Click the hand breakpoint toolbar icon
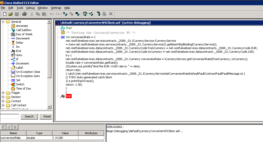The width and height of the screenshot is (263, 142). pos(104,14)
